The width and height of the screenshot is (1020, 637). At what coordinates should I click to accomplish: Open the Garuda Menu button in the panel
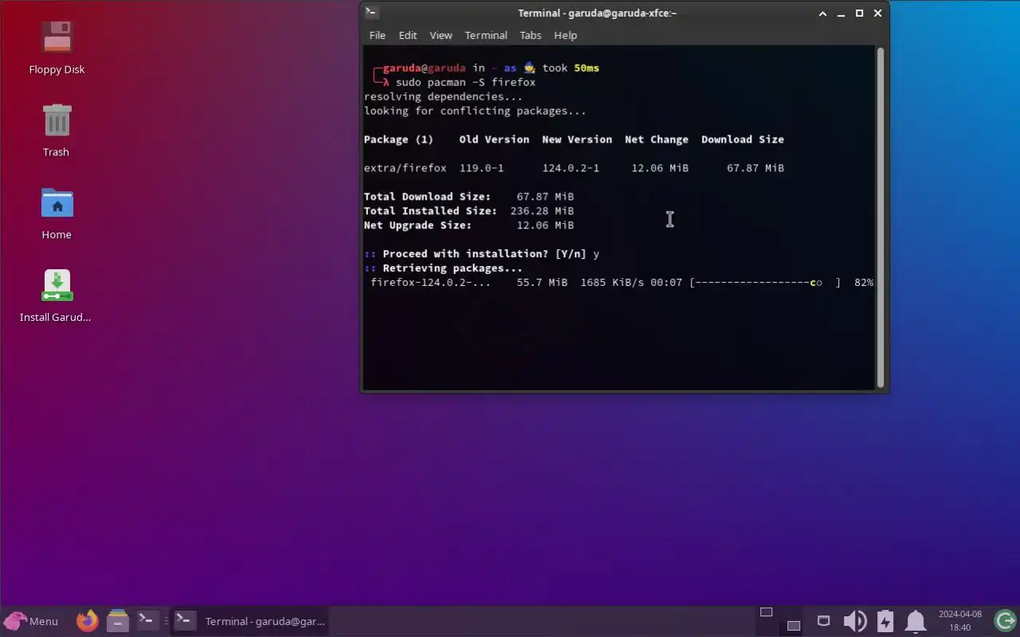(x=31, y=621)
